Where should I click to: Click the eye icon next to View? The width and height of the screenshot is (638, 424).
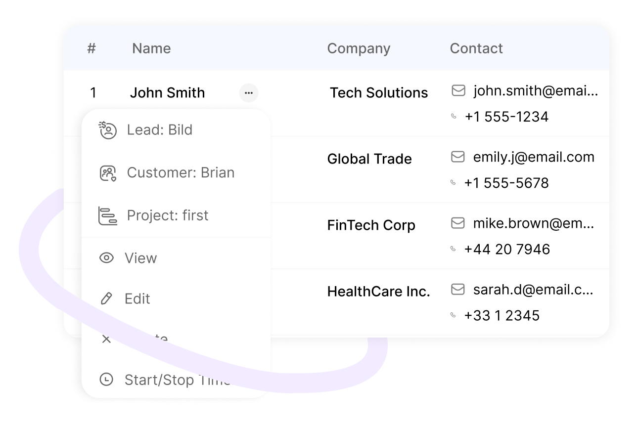tap(106, 258)
